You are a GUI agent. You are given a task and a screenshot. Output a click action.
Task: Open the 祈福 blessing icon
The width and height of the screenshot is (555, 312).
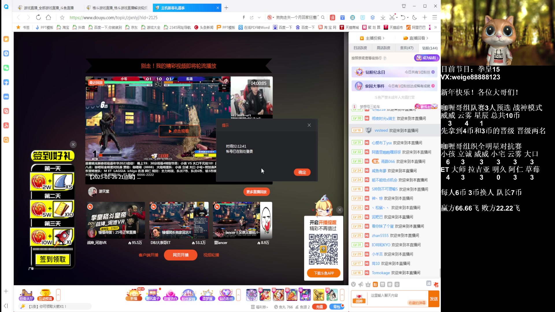point(134,295)
